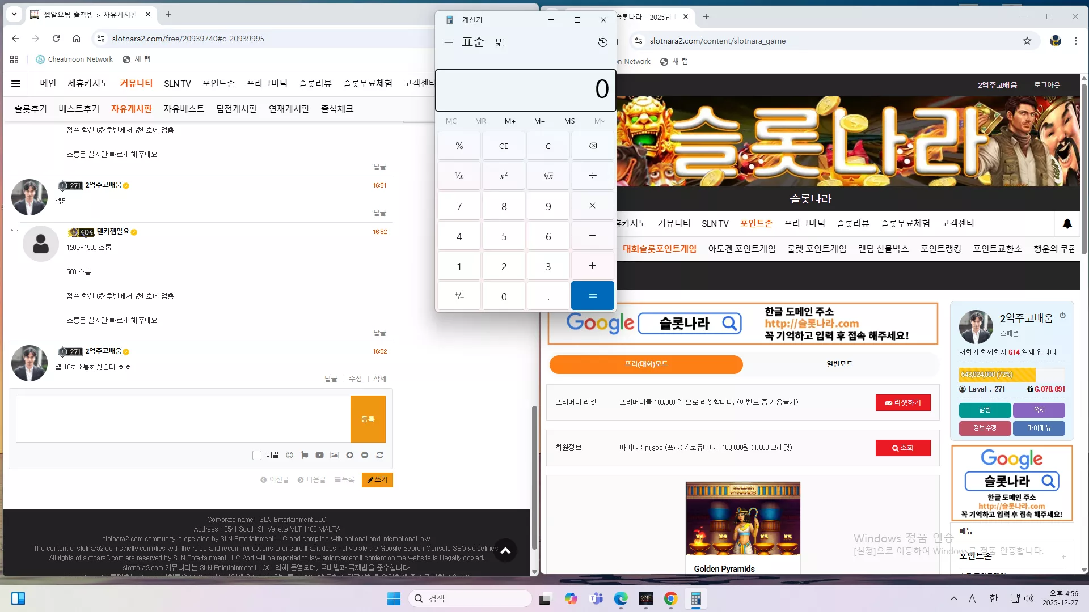
Task: Select 룰렛 포인트게임 in the game submenu
Action: [817, 249]
